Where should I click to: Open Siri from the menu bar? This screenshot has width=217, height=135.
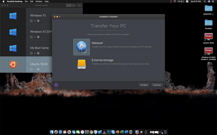(x=209, y=1)
